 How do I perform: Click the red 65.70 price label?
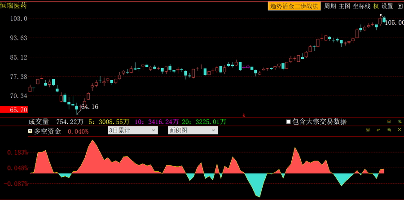[13, 110]
